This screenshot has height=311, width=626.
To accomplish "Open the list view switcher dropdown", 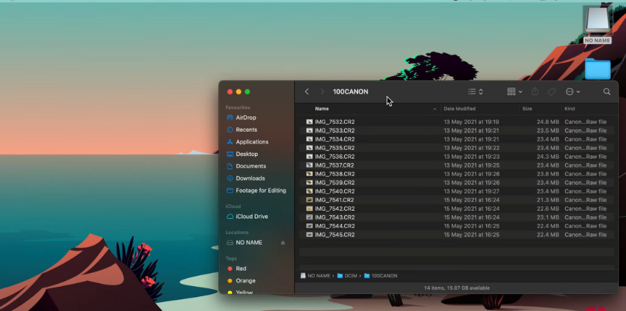I will [x=475, y=91].
